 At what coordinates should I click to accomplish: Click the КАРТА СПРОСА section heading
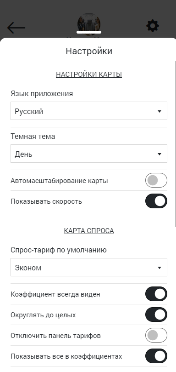[x=89, y=231]
